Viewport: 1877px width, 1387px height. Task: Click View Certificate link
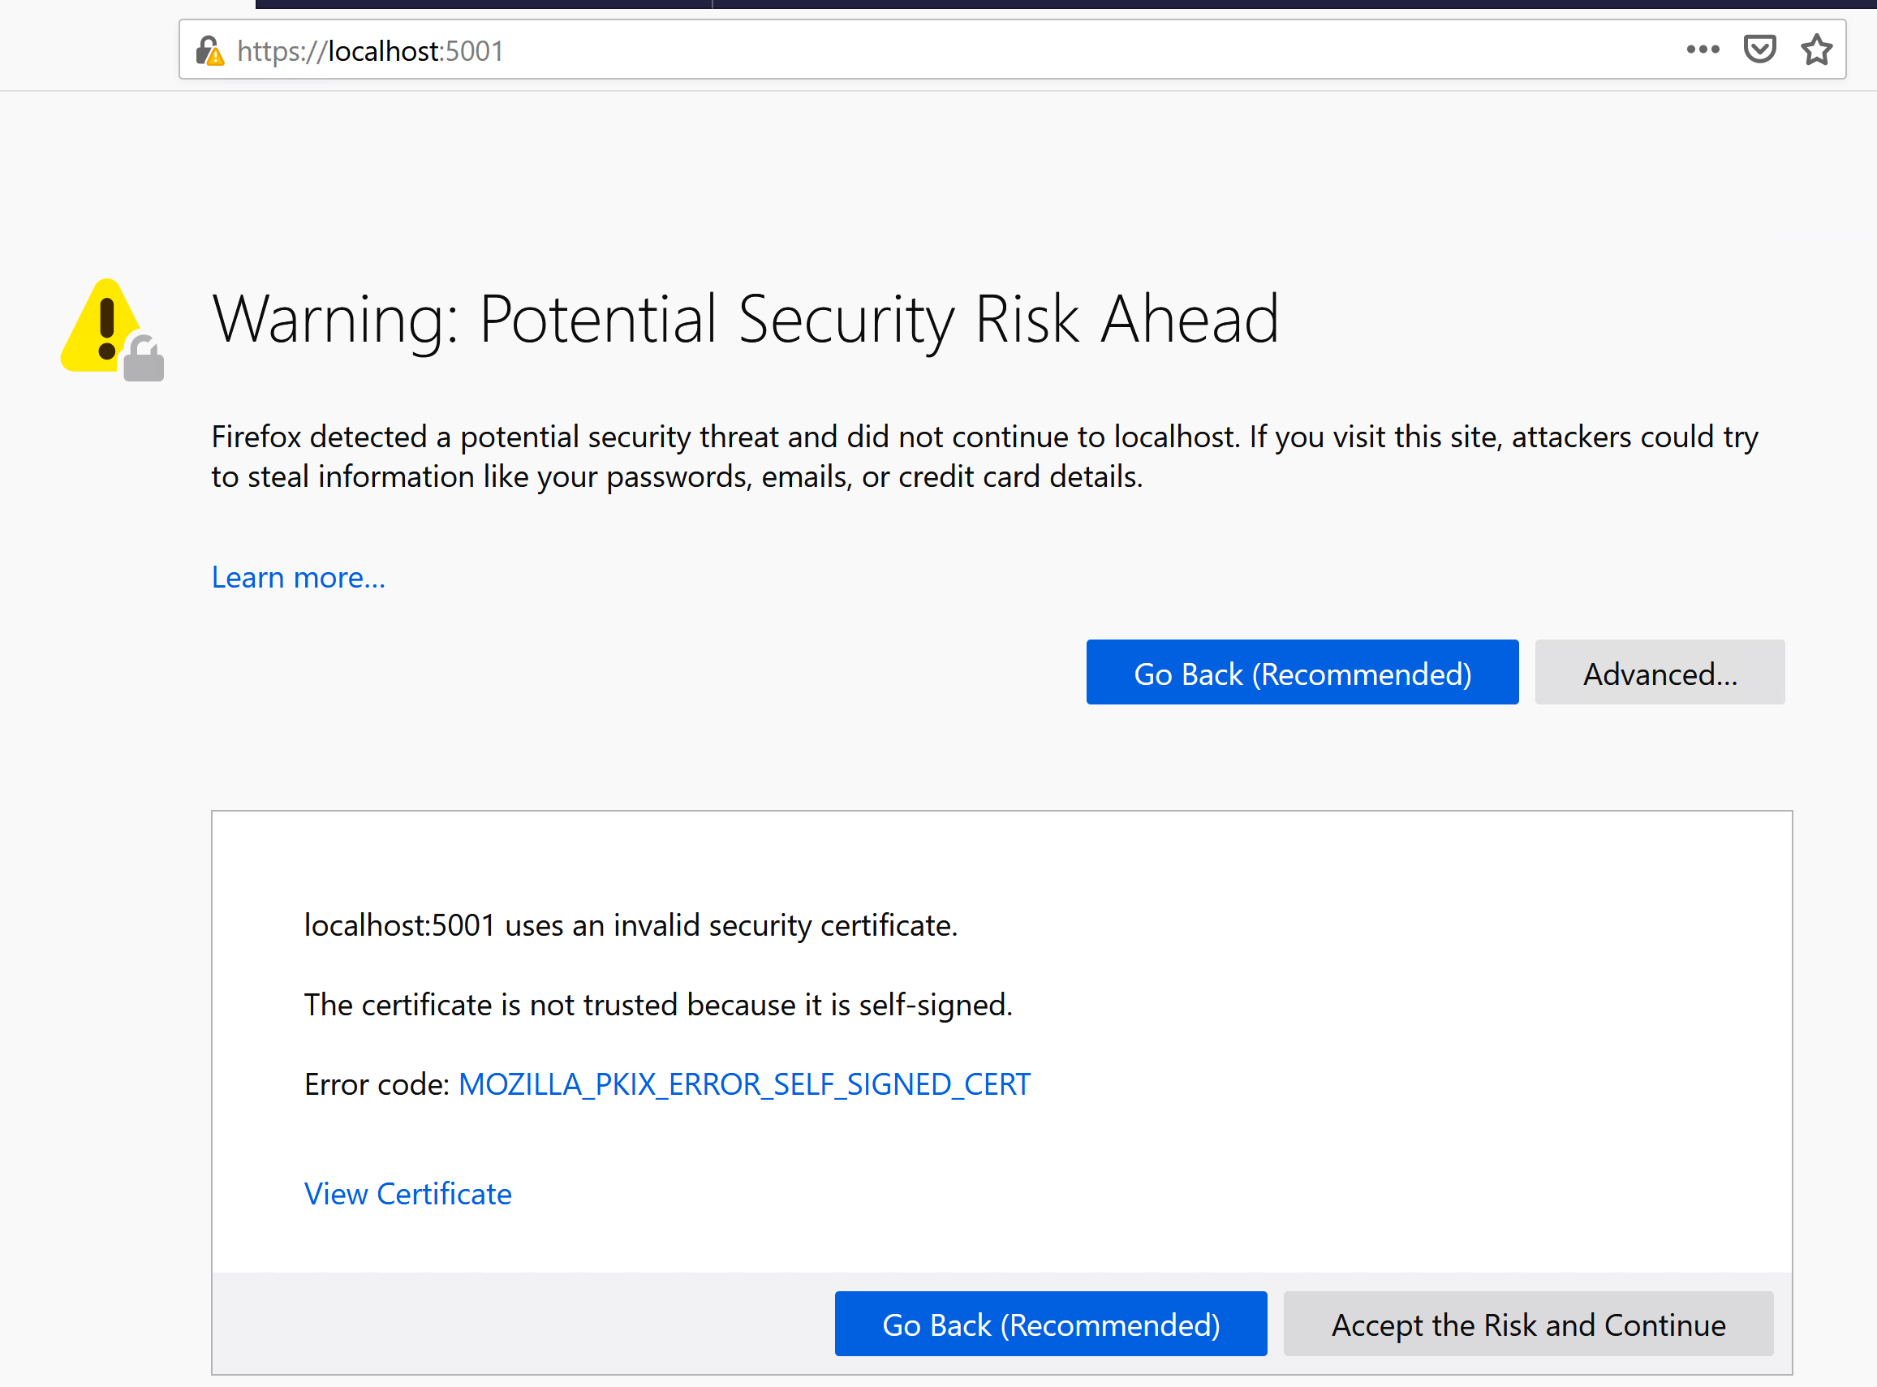click(408, 1193)
